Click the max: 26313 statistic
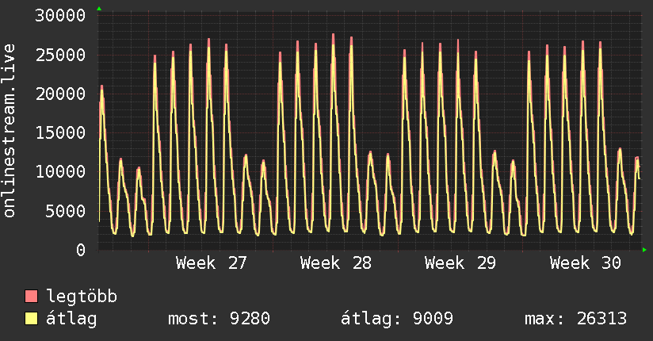The image size is (653, 341). [575, 319]
